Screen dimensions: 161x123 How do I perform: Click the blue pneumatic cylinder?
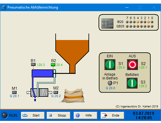44,73
